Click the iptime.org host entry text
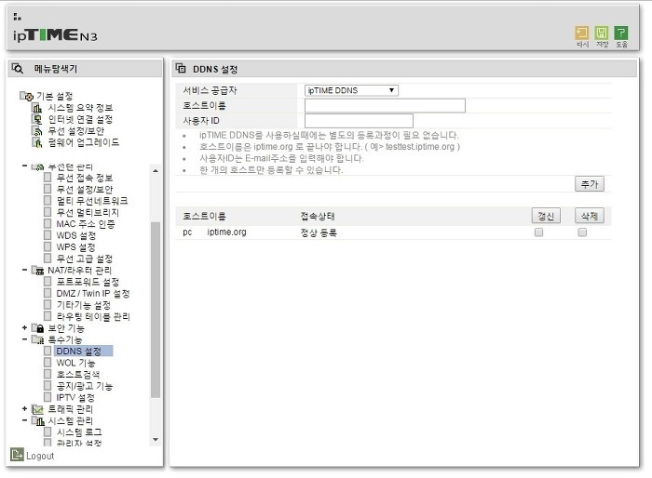 [x=226, y=232]
